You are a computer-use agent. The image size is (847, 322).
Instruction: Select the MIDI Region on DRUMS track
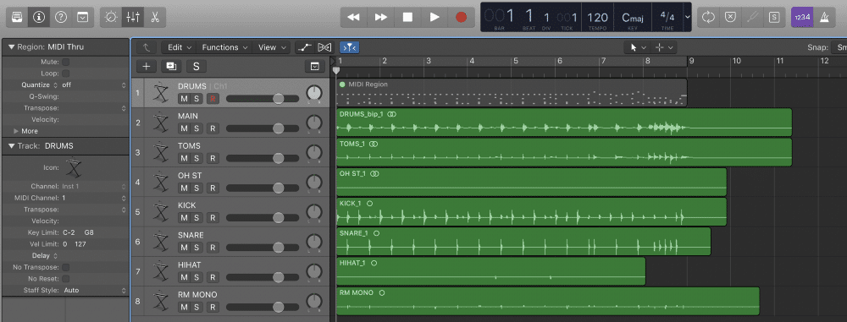(x=511, y=93)
